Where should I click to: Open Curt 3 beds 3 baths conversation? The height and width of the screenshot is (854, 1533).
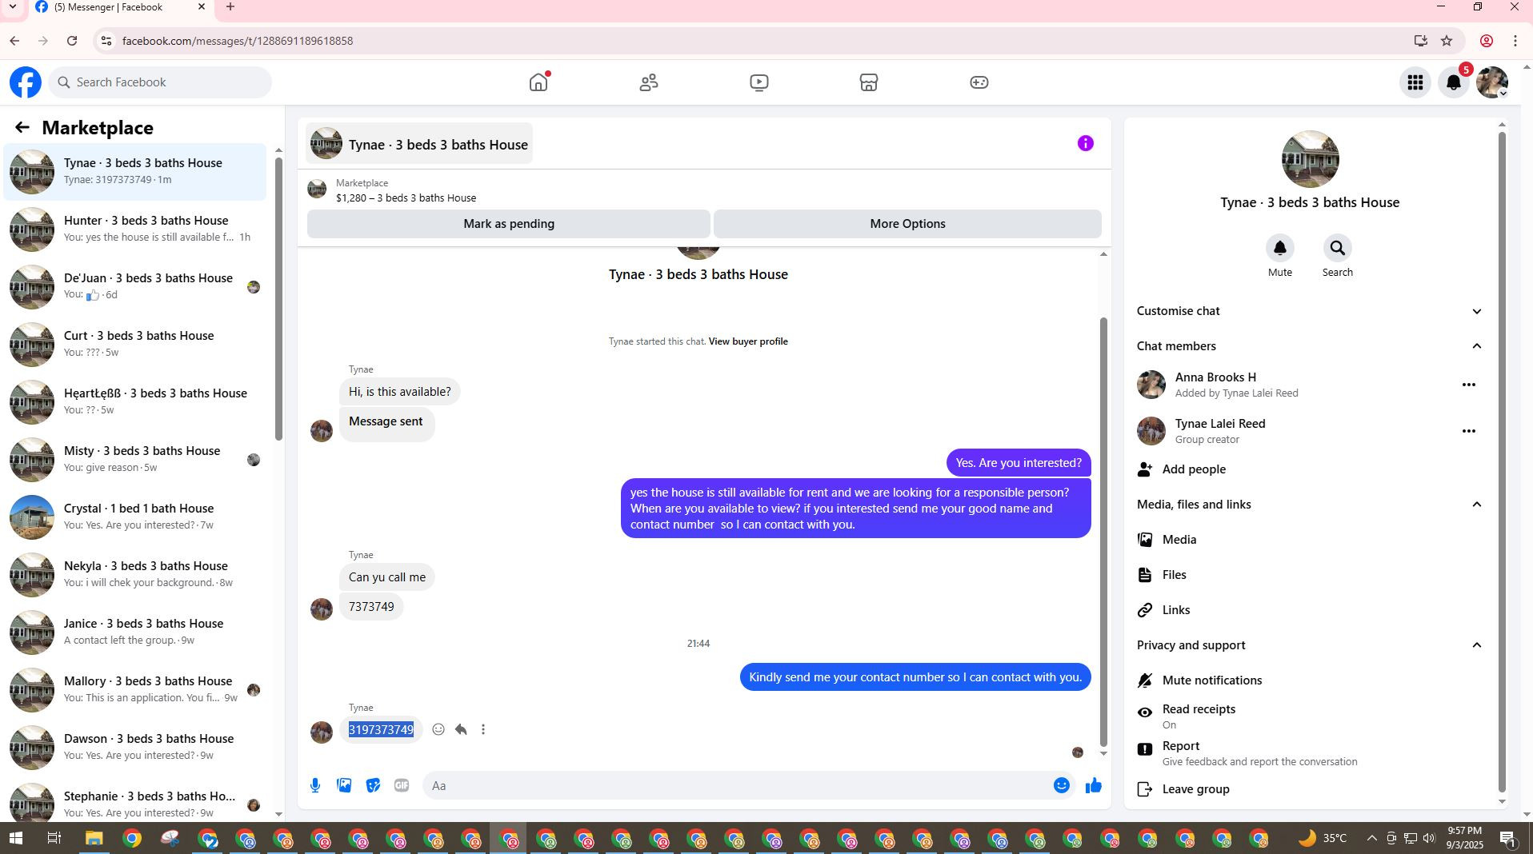click(x=134, y=345)
